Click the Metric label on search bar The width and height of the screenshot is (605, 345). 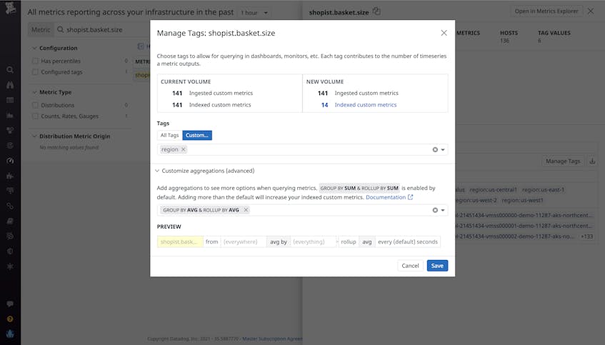pos(41,30)
